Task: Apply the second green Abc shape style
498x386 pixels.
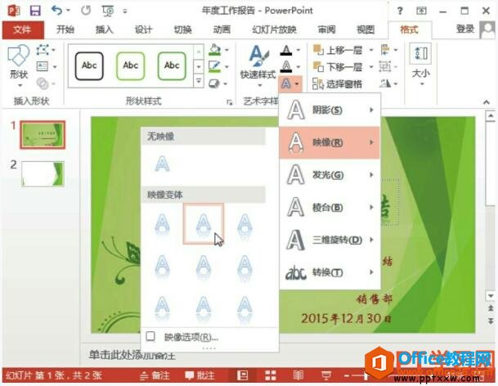Action: (x=131, y=65)
